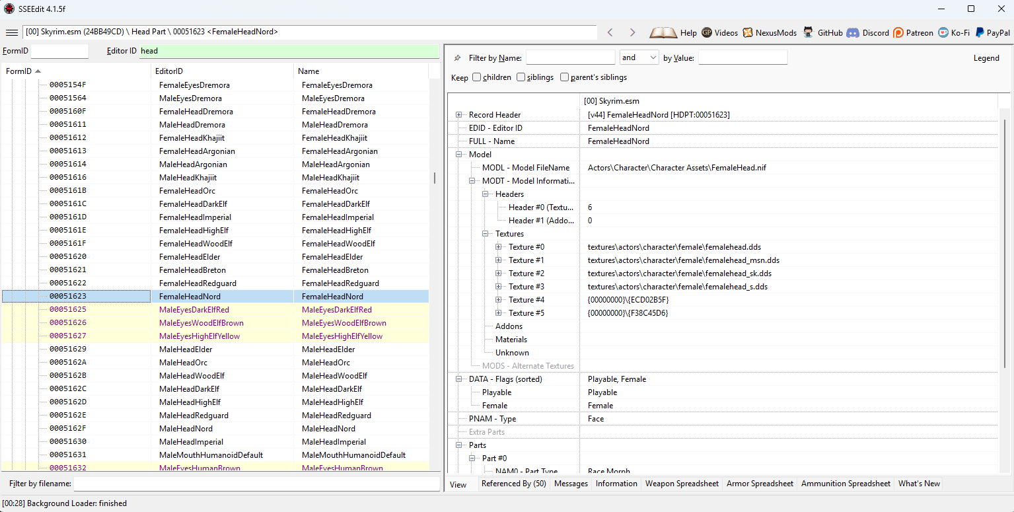Screen dimensions: 1014x512
Task: Click the FormID search input field
Action: (x=59, y=51)
